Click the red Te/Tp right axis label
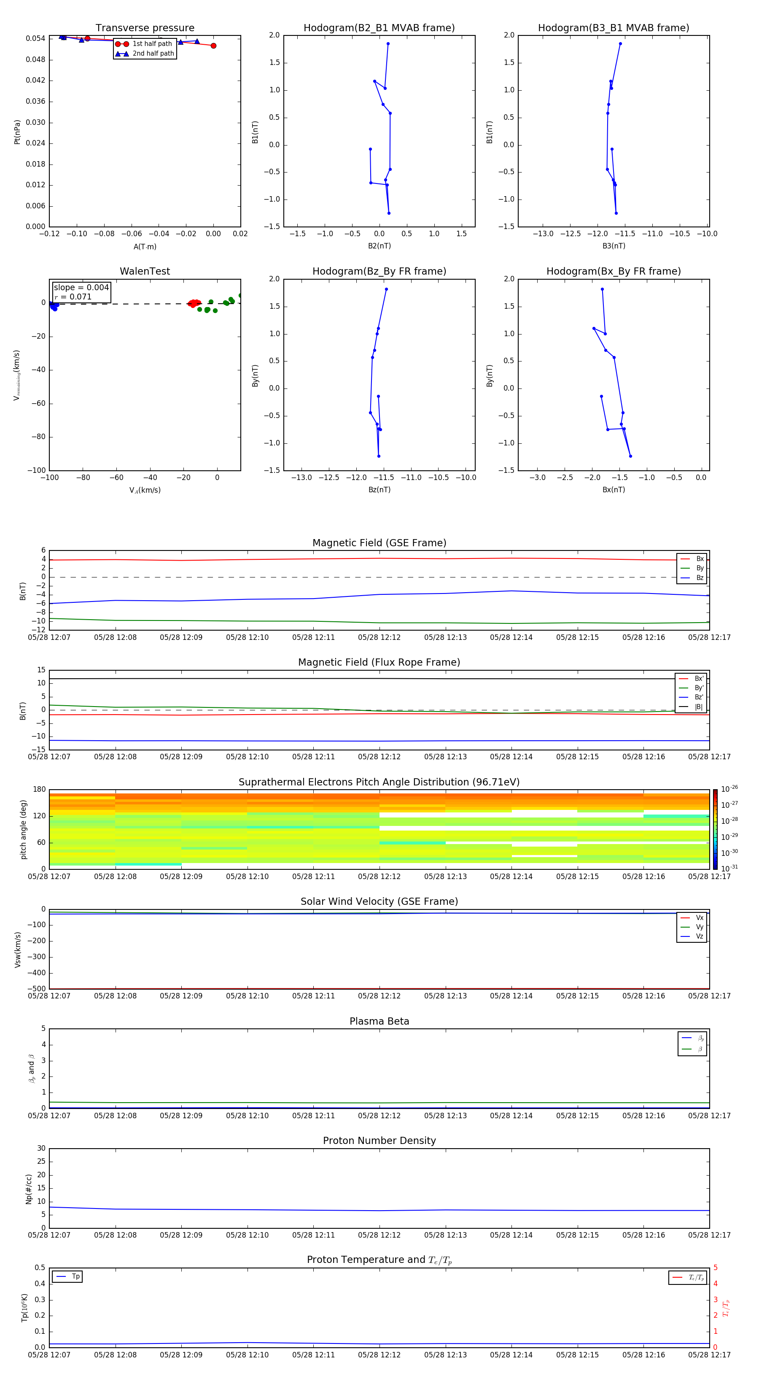 coord(727,1308)
